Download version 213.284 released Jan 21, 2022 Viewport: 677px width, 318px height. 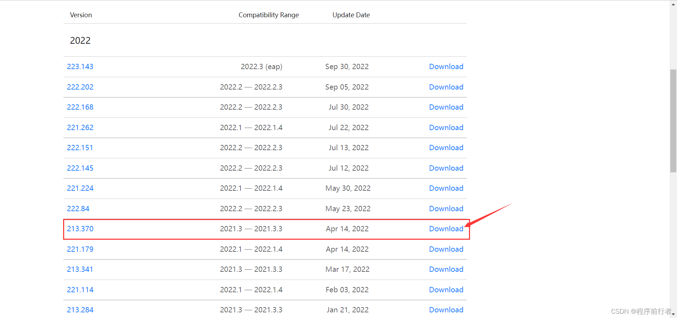pyautogui.click(x=446, y=310)
